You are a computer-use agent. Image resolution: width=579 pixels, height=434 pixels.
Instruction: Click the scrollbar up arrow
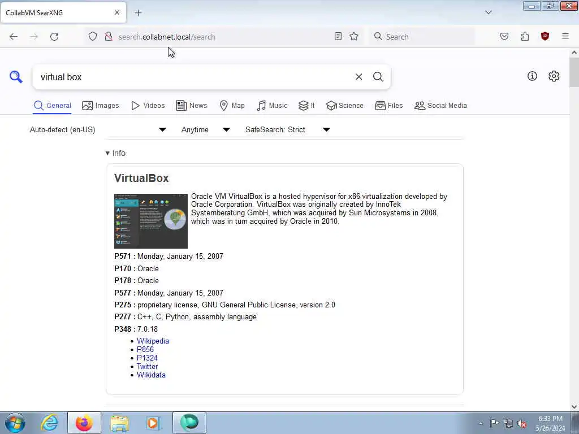(x=574, y=53)
